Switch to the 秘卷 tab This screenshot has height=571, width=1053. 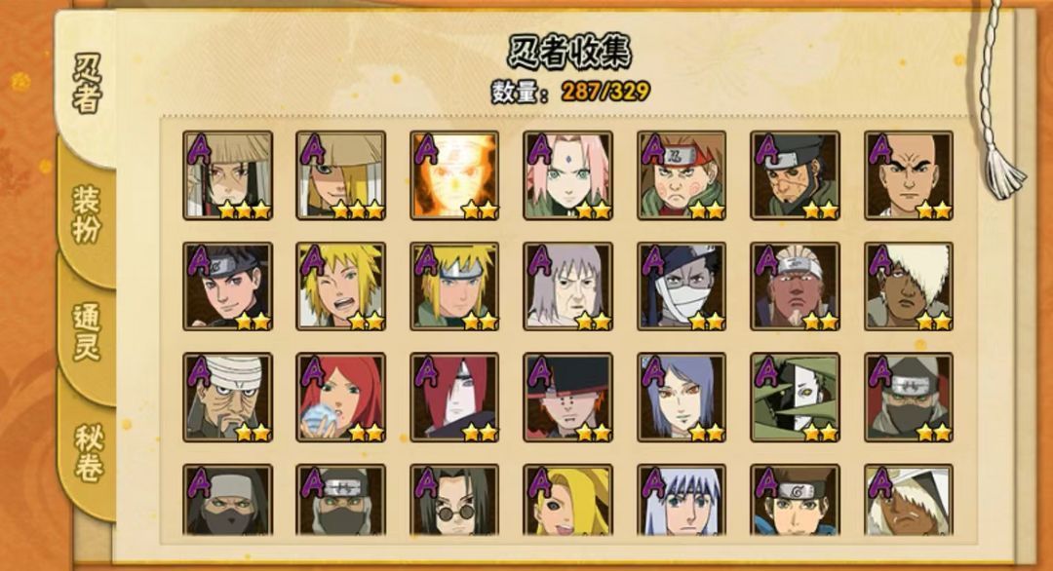click(87, 453)
